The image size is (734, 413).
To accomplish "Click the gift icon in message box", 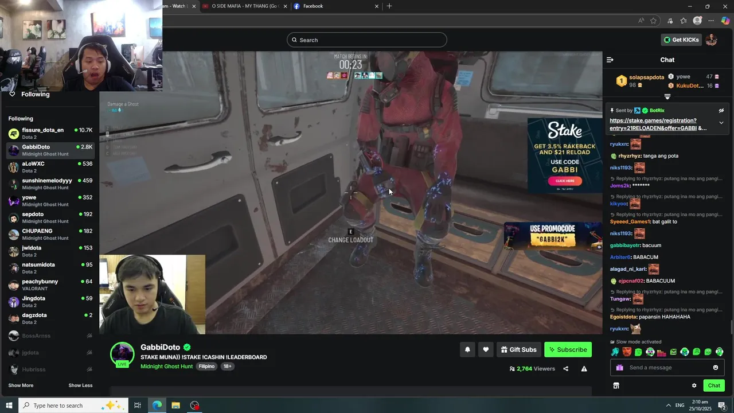I will (x=619, y=368).
